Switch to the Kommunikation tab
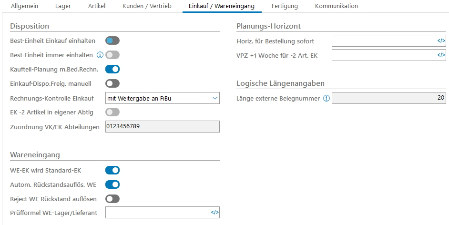The width and height of the screenshot is (449, 225). (337, 6)
